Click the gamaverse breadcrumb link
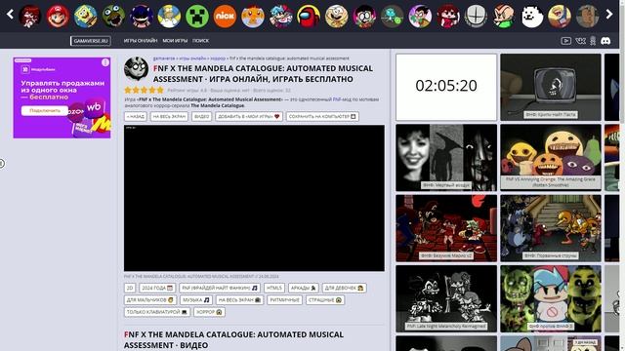Screen dimensions: 625x351 tap(164, 58)
